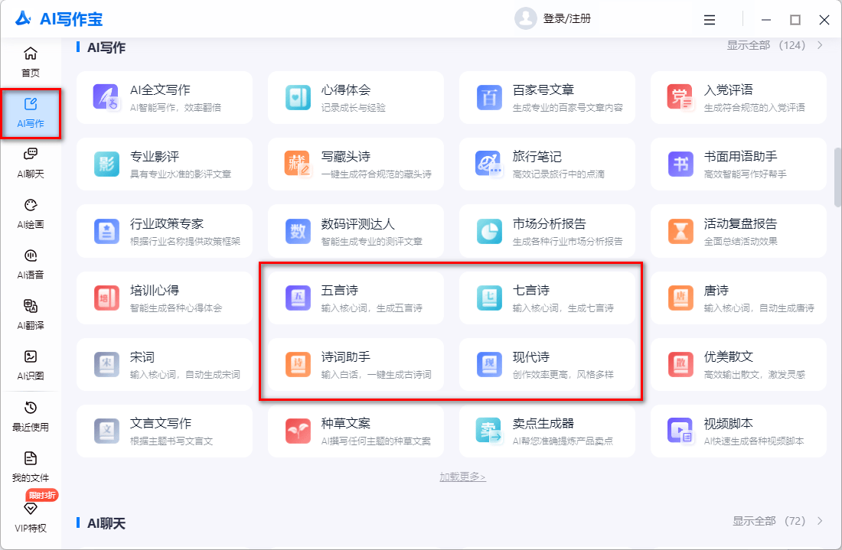The height and width of the screenshot is (550, 842).
Task: Click 登录/注册 to sign in
Action: pos(566,19)
